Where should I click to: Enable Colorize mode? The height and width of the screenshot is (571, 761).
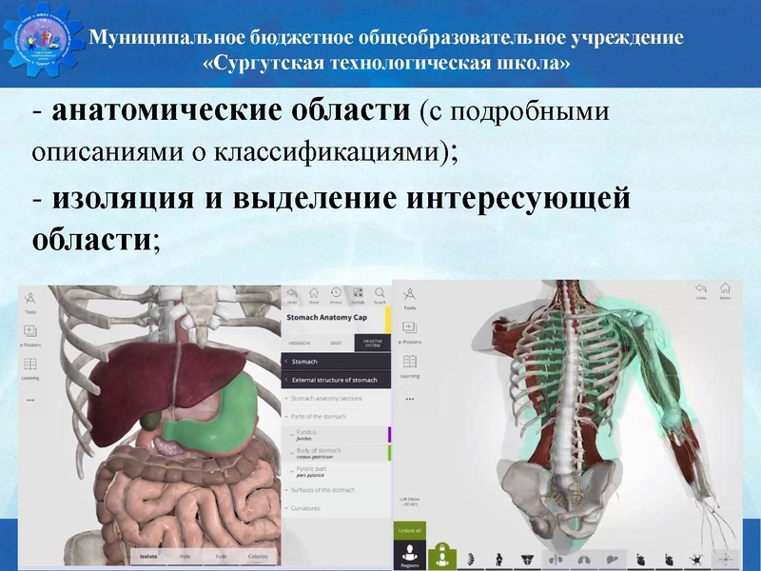pos(259,556)
